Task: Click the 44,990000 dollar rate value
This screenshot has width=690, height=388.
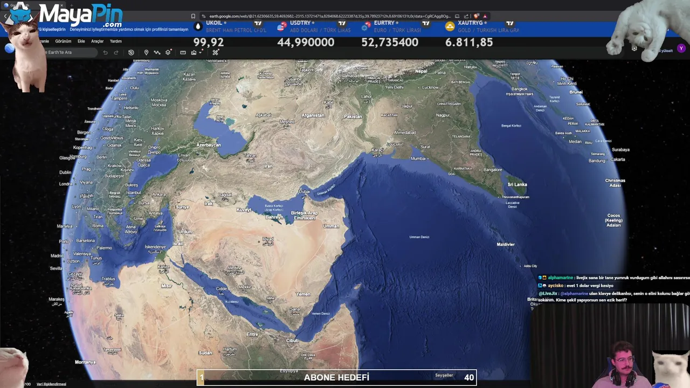Action: tap(306, 42)
